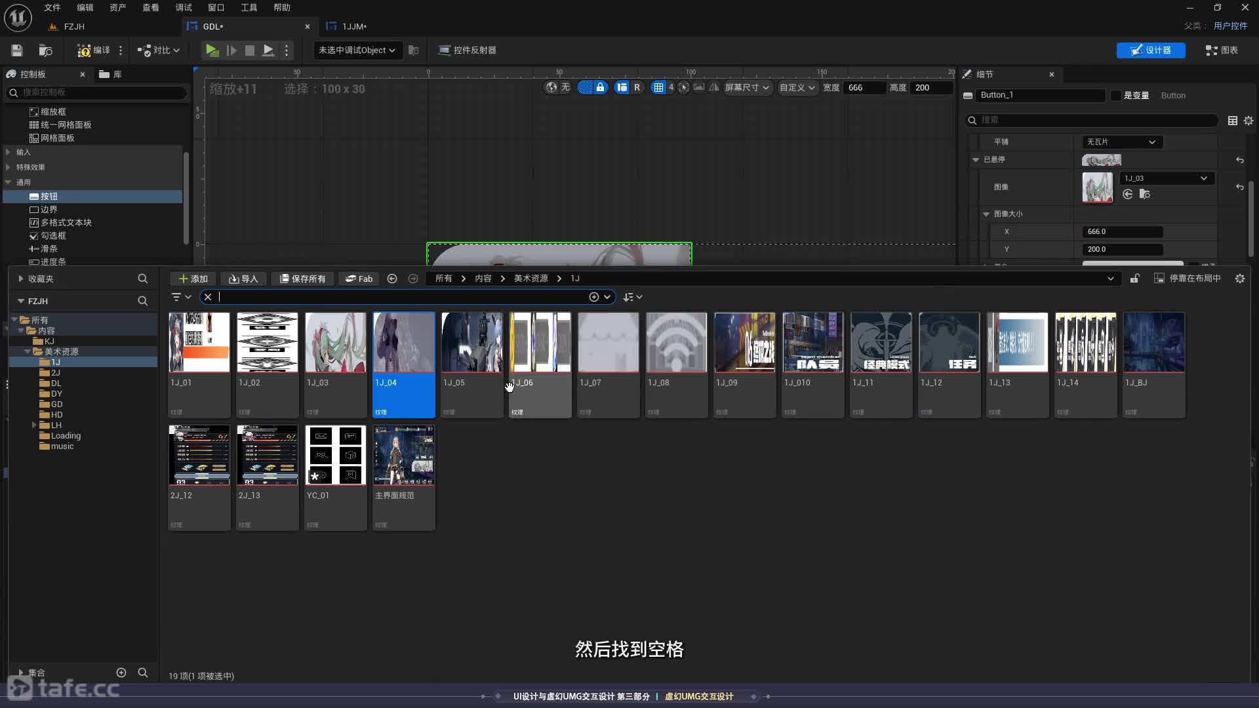Click the lock icon in content browser
The height and width of the screenshot is (708, 1259).
pos(1134,279)
